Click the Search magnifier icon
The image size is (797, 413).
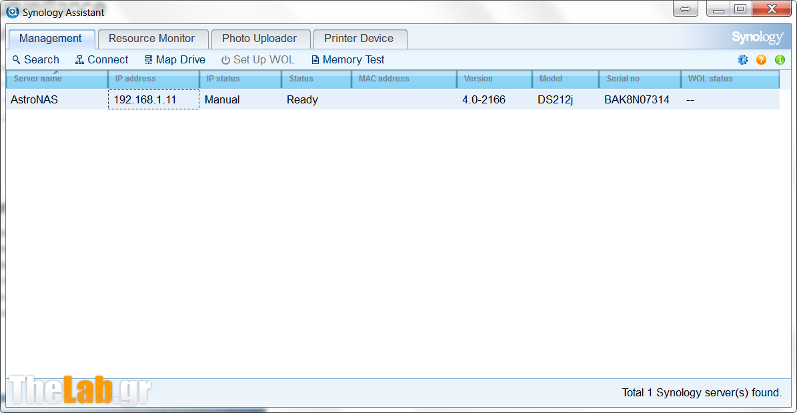tap(16, 60)
